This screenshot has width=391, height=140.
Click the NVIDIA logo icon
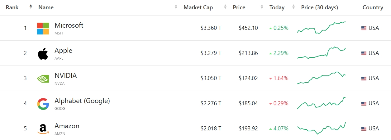click(43, 79)
